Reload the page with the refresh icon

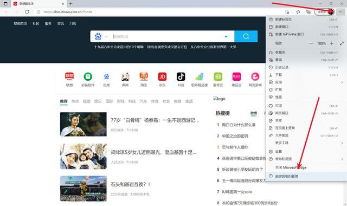tap(27, 12)
